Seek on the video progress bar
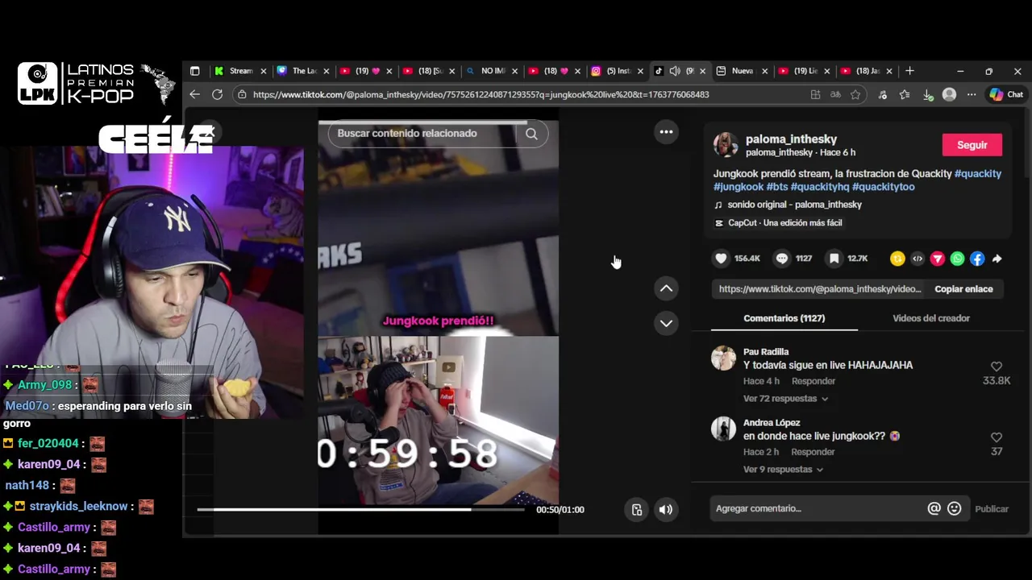This screenshot has width=1032, height=580. point(360,509)
